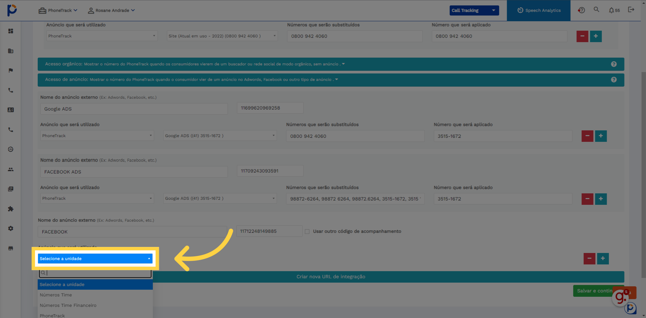Open the flag icon in sidebar

pos(11,70)
